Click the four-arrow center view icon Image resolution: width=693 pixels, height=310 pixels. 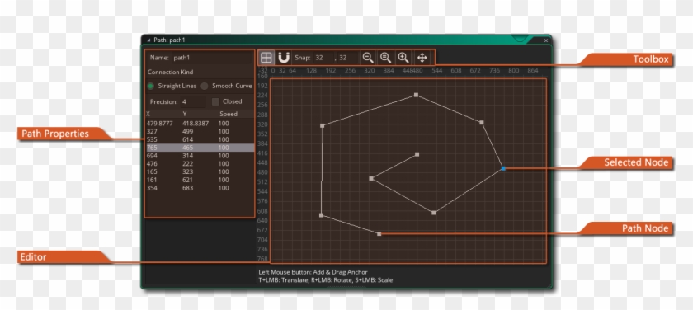coord(422,58)
